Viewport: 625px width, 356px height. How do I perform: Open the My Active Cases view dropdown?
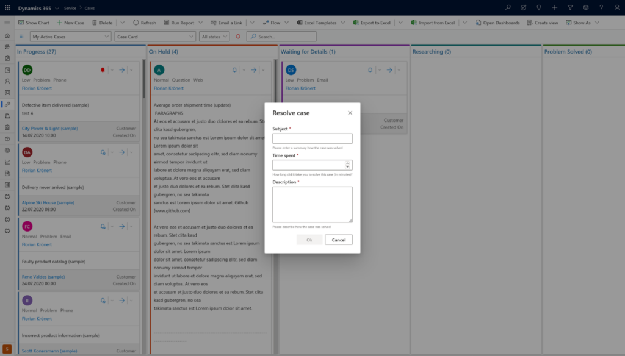coord(69,37)
